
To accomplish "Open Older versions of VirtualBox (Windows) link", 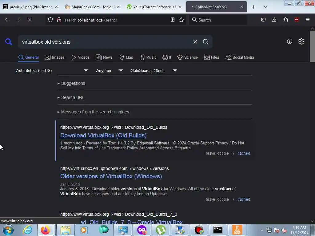I will (x=111, y=176).
